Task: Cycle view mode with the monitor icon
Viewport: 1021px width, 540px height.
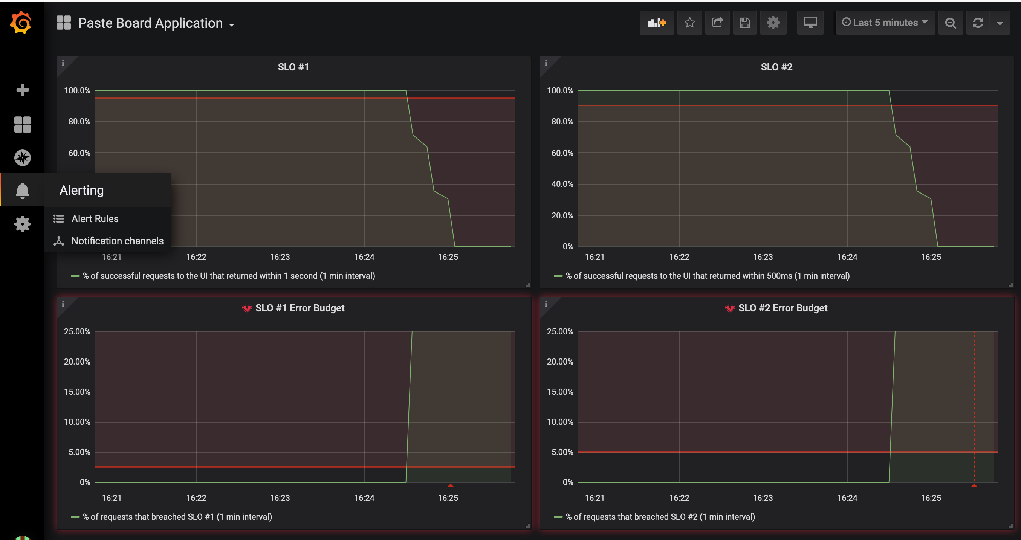Action: tap(810, 23)
